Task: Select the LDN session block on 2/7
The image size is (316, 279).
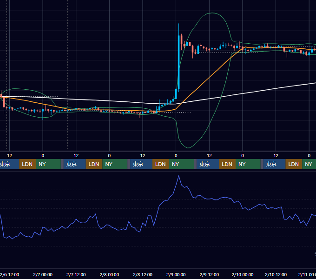Action: [94, 164]
